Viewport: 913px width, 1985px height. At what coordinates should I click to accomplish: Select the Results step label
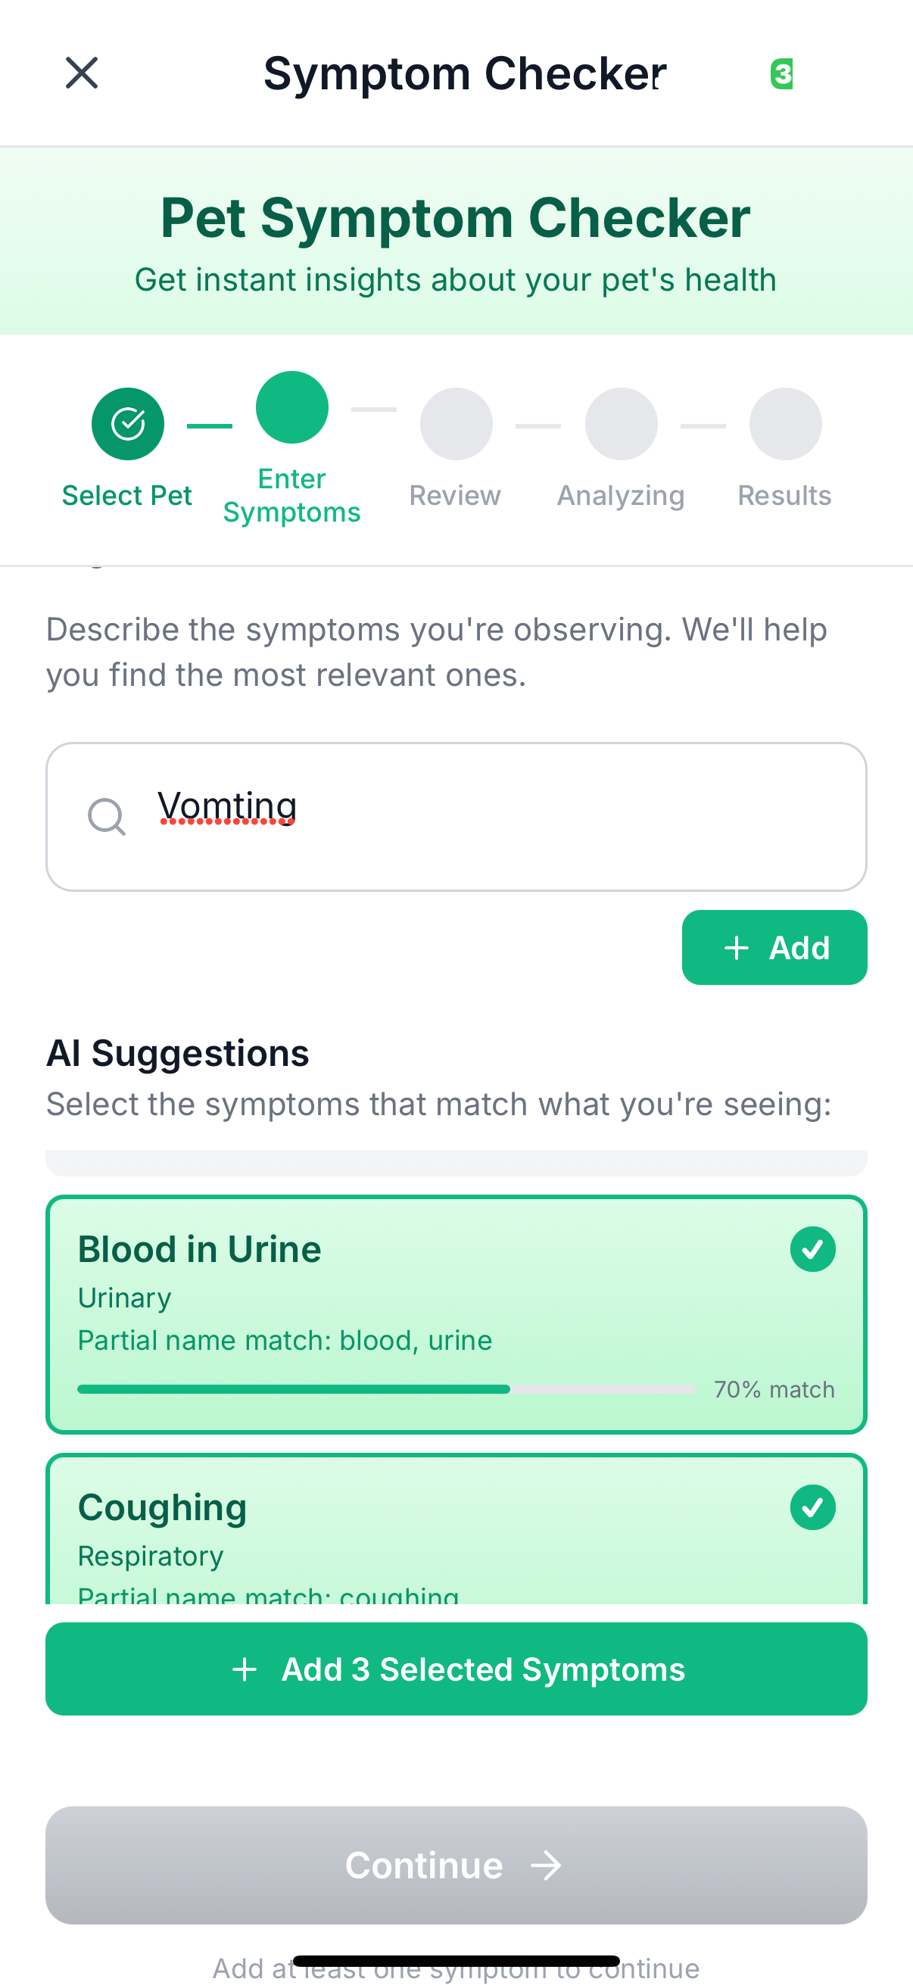tap(784, 495)
